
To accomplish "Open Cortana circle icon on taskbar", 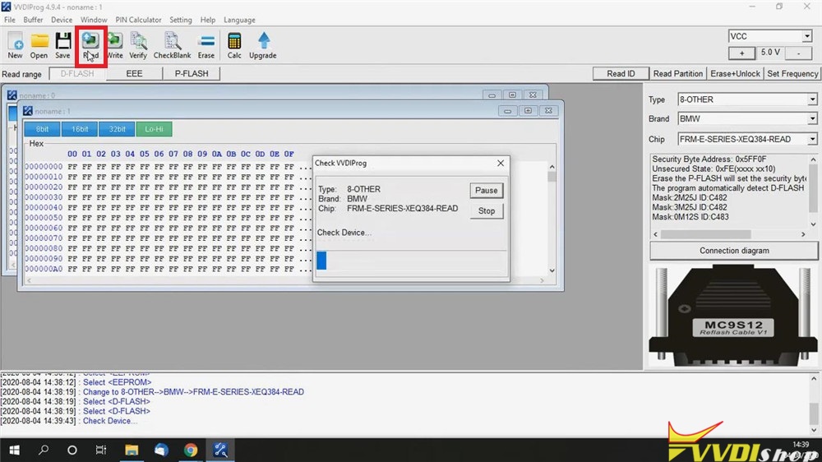I will click(72, 450).
